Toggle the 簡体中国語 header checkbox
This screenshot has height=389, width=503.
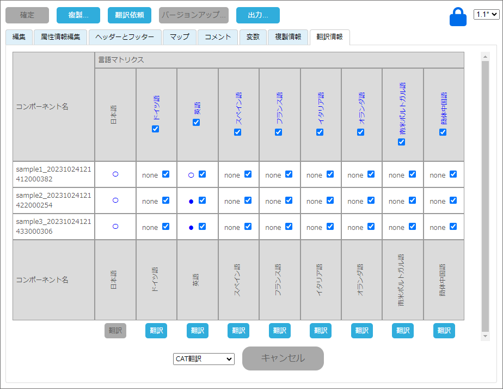coord(443,132)
